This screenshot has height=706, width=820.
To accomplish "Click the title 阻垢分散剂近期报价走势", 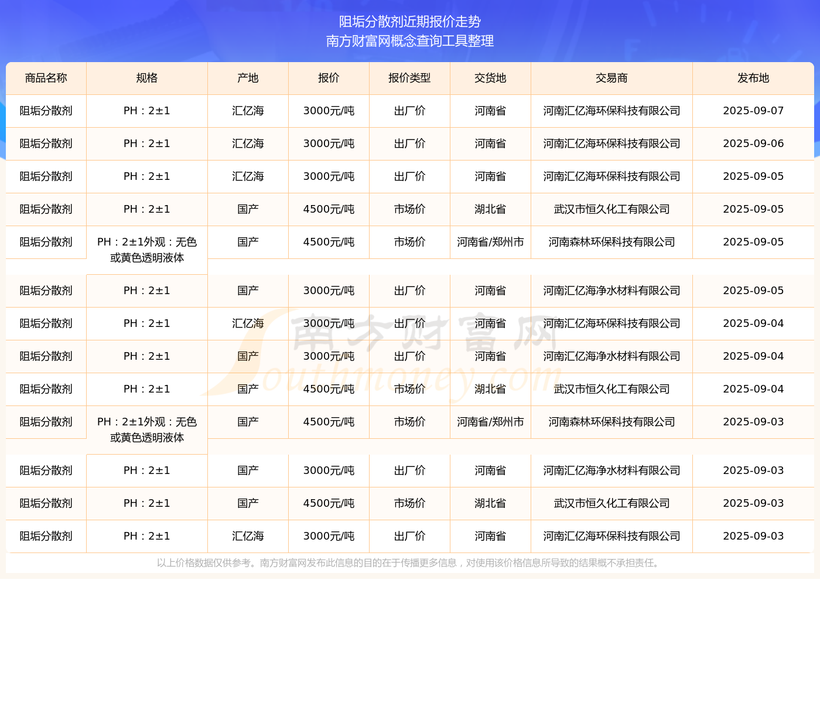I will (x=410, y=22).
